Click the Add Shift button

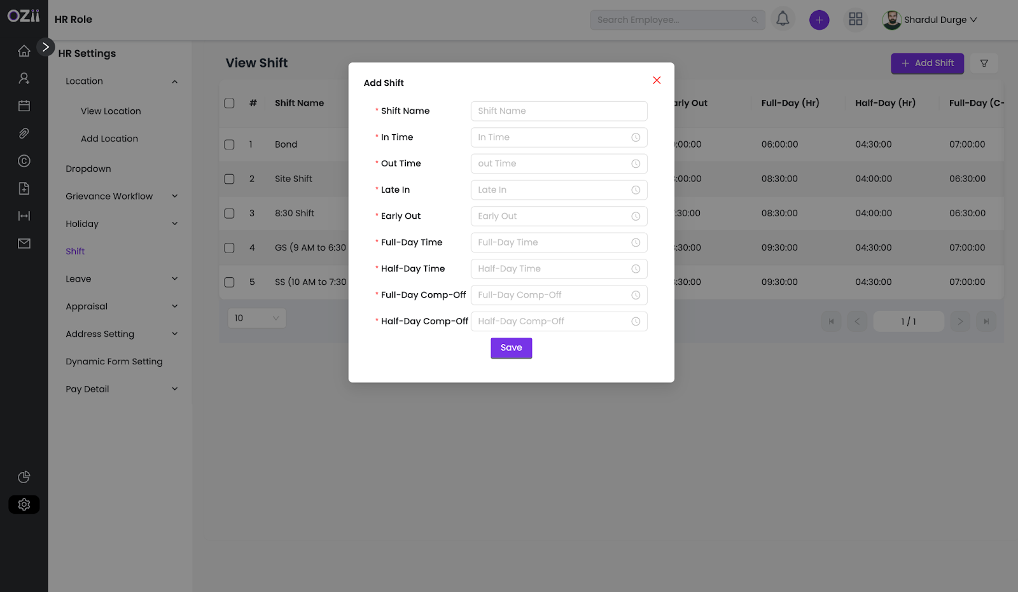point(927,64)
